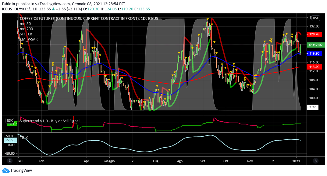Click the blue 119.90 price label
The width and height of the screenshot is (327, 176).
(x=314, y=53)
